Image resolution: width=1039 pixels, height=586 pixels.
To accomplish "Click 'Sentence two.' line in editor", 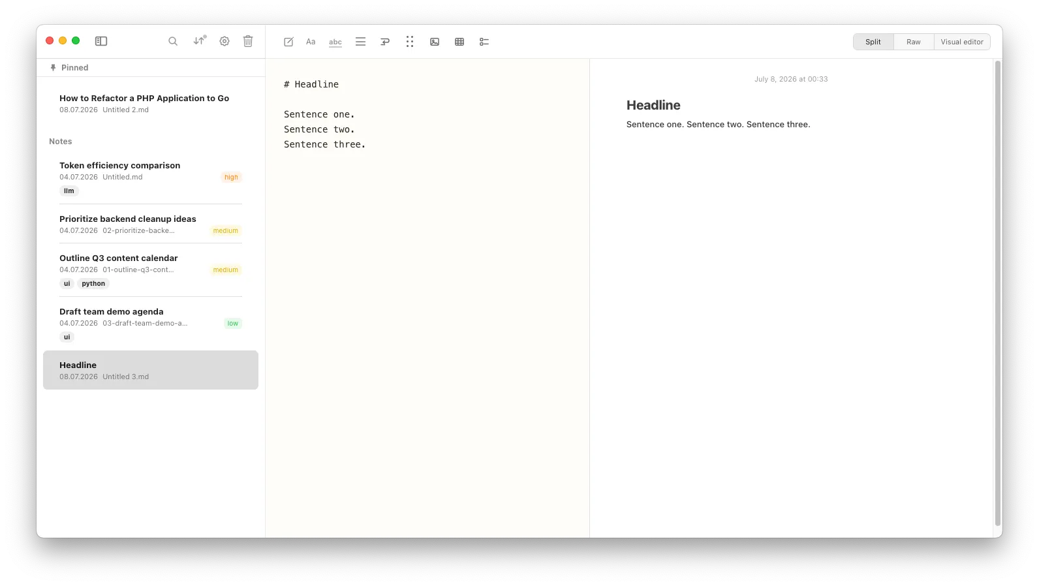I will [x=319, y=129].
